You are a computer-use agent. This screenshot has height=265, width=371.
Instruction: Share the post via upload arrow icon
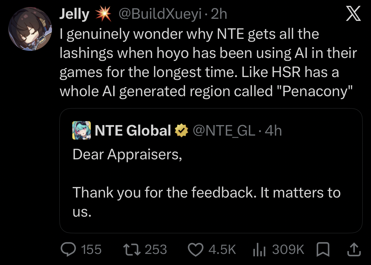coord(354,250)
